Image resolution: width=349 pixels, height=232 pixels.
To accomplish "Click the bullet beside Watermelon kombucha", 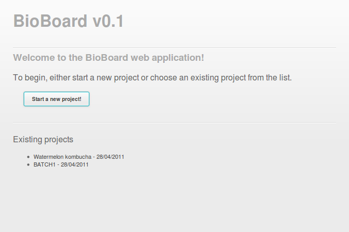I will coord(28,157).
